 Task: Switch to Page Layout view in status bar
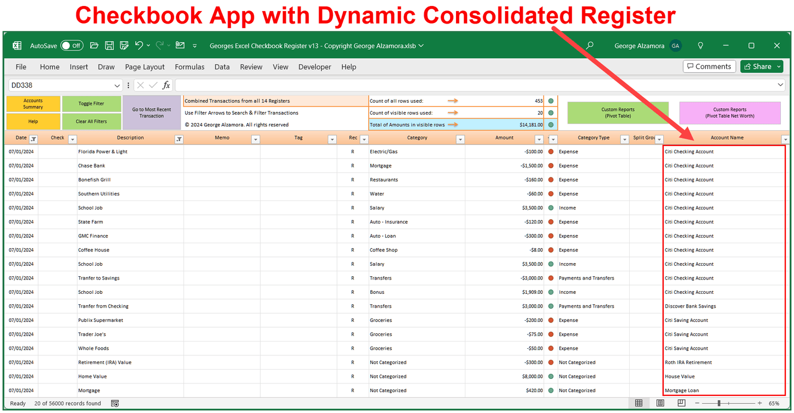pyautogui.click(x=660, y=403)
